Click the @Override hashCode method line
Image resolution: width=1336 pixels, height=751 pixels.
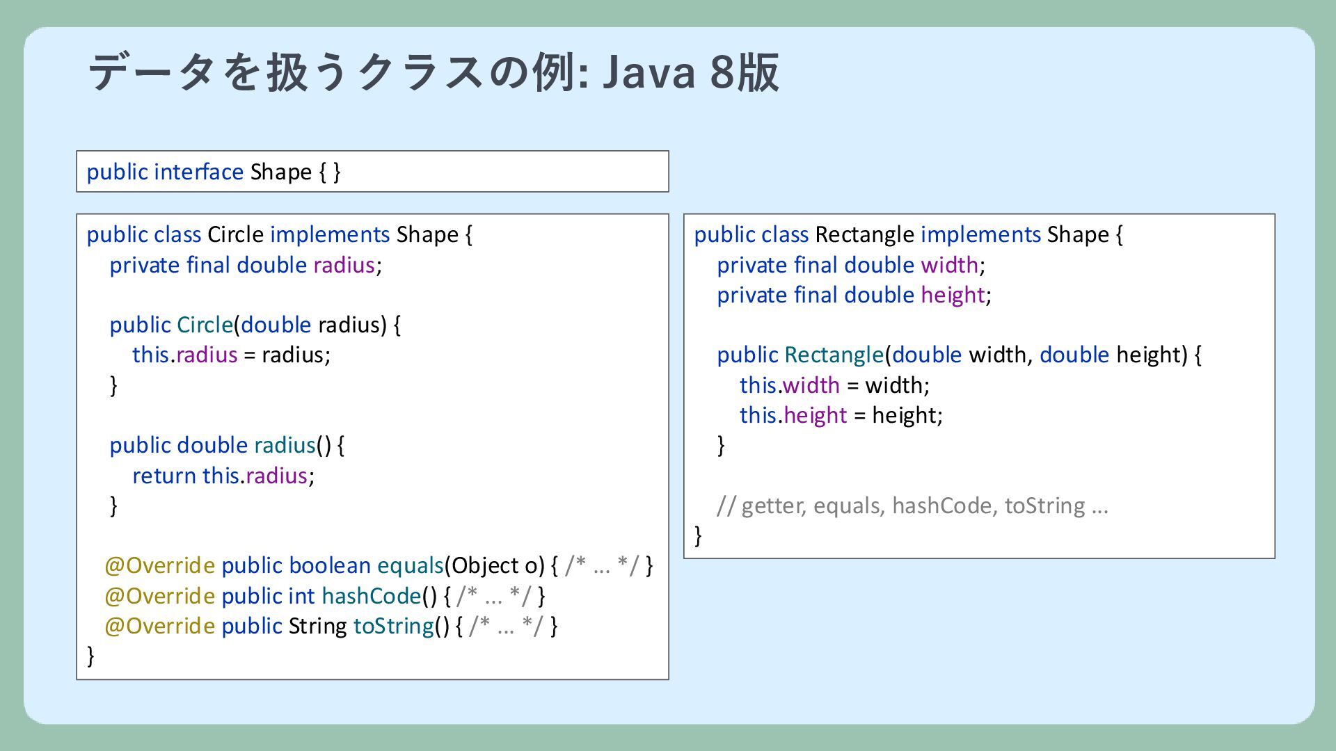point(324,596)
